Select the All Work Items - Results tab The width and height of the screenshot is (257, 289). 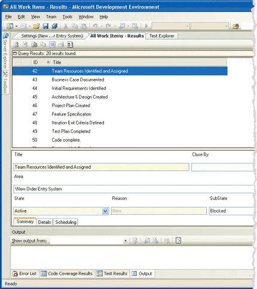[x=117, y=36]
